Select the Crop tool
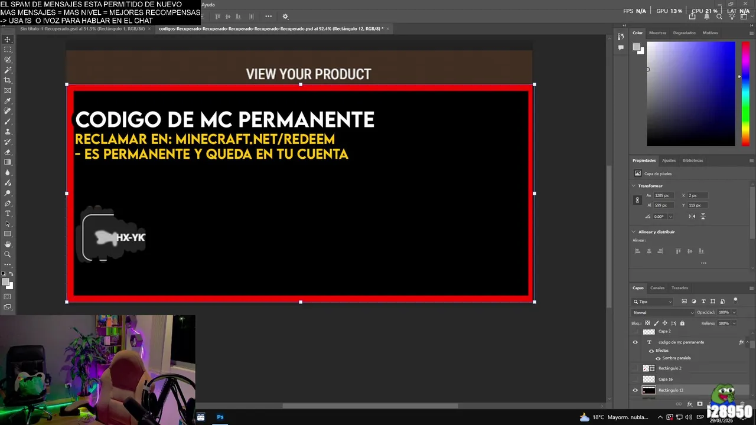The width and height of the screenshot is (756, 425). [x=8, y=80]
